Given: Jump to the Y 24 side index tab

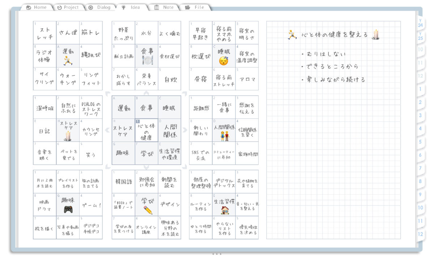Looking at the screenshot, I should click(x=420, y=23).
